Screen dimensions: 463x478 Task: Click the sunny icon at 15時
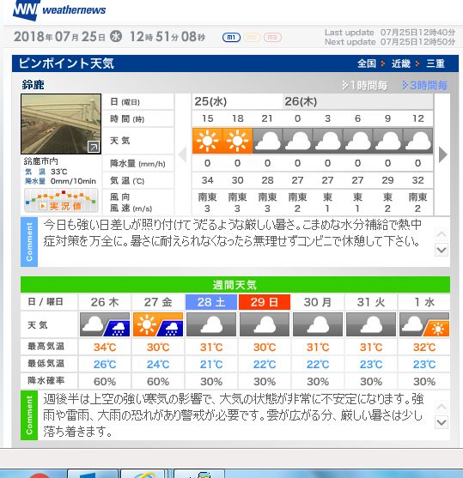coord(207,141)
